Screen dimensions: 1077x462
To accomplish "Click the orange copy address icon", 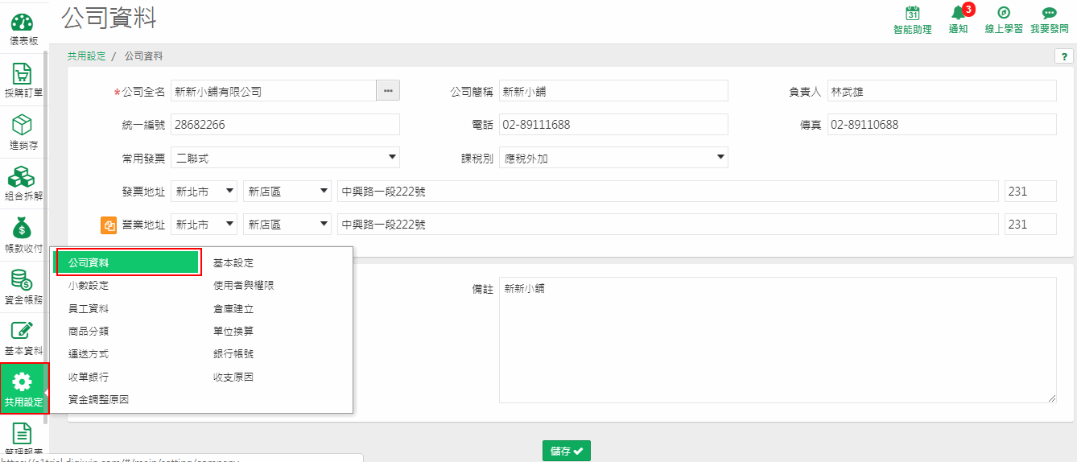I will tap(109, 225).
